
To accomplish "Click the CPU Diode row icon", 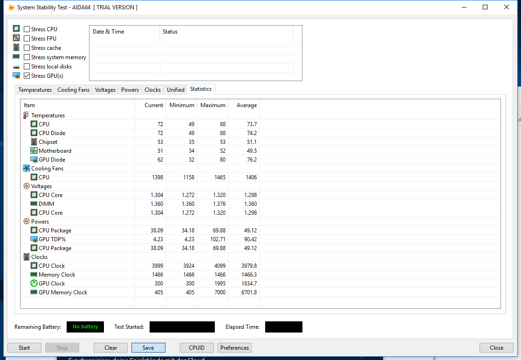I will click(x=34, y=133).
